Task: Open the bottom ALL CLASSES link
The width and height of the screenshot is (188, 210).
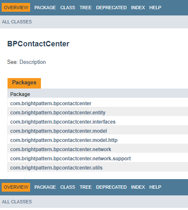Action: pos(17,202)
